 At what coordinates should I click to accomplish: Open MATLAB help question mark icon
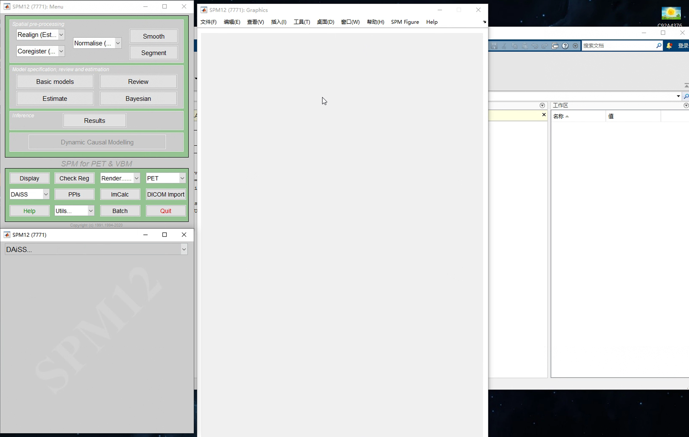click(x=565, y=46)
